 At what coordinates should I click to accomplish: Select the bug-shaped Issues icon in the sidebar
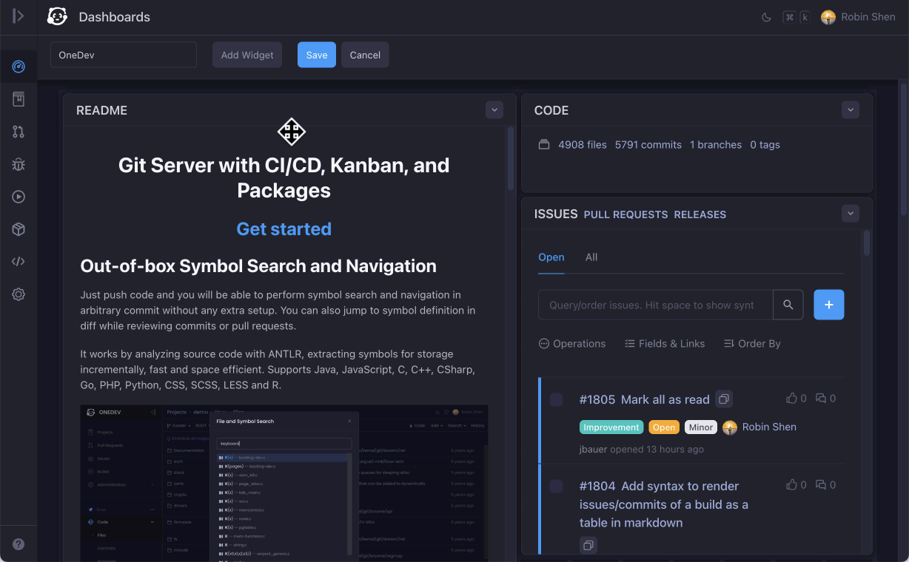(19, 164)
